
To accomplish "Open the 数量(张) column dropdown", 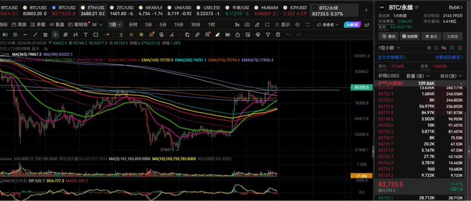I will tap(418, 76).
